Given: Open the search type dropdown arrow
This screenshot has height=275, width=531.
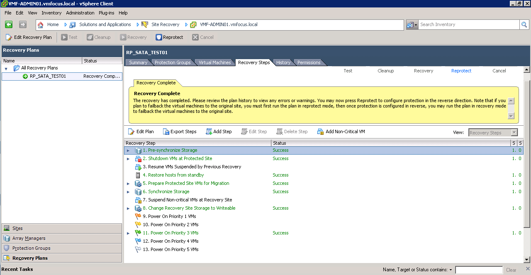Looking at the screenshot, I should coord(416,25).
